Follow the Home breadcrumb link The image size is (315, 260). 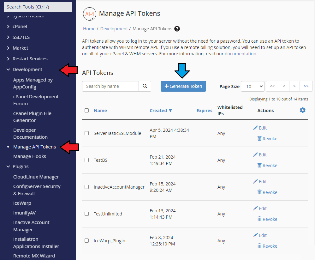point(89,29)
